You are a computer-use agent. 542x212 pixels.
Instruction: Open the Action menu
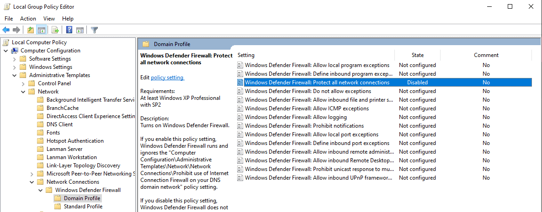[x=28, y=19]
